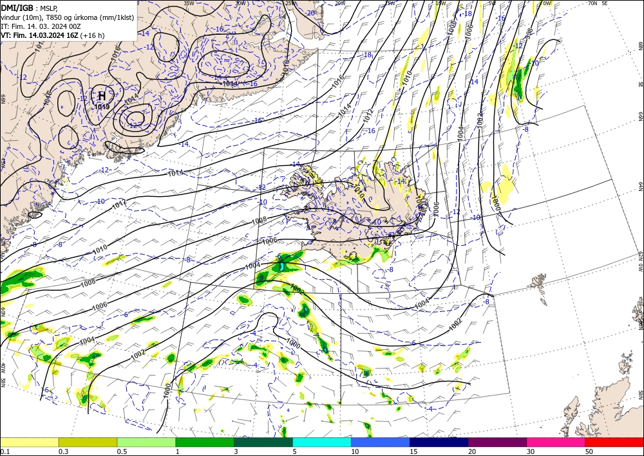Click the '70N' label in top right corner

pos(592,3)
